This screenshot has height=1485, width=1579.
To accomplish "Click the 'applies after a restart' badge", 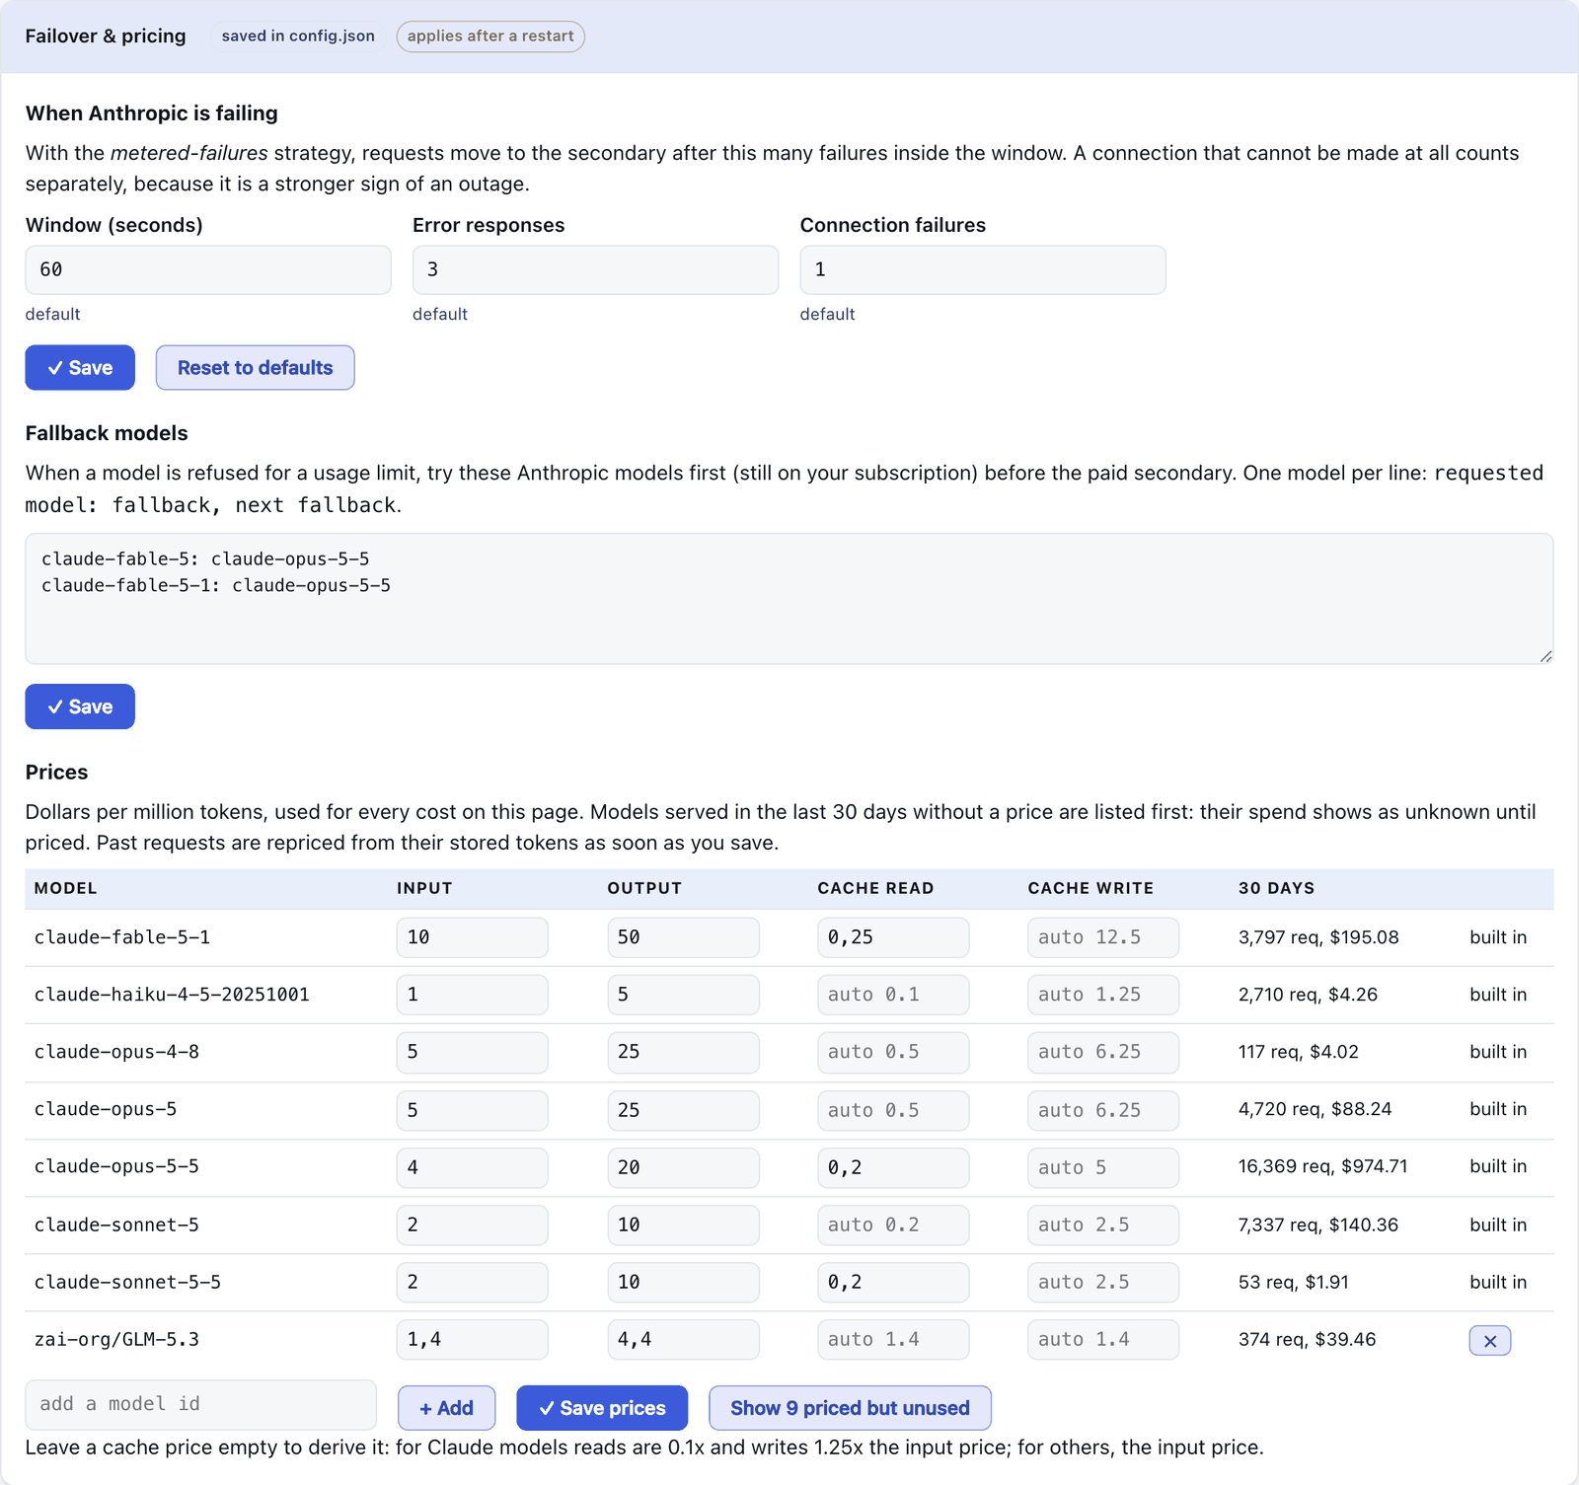I will 490,37.
